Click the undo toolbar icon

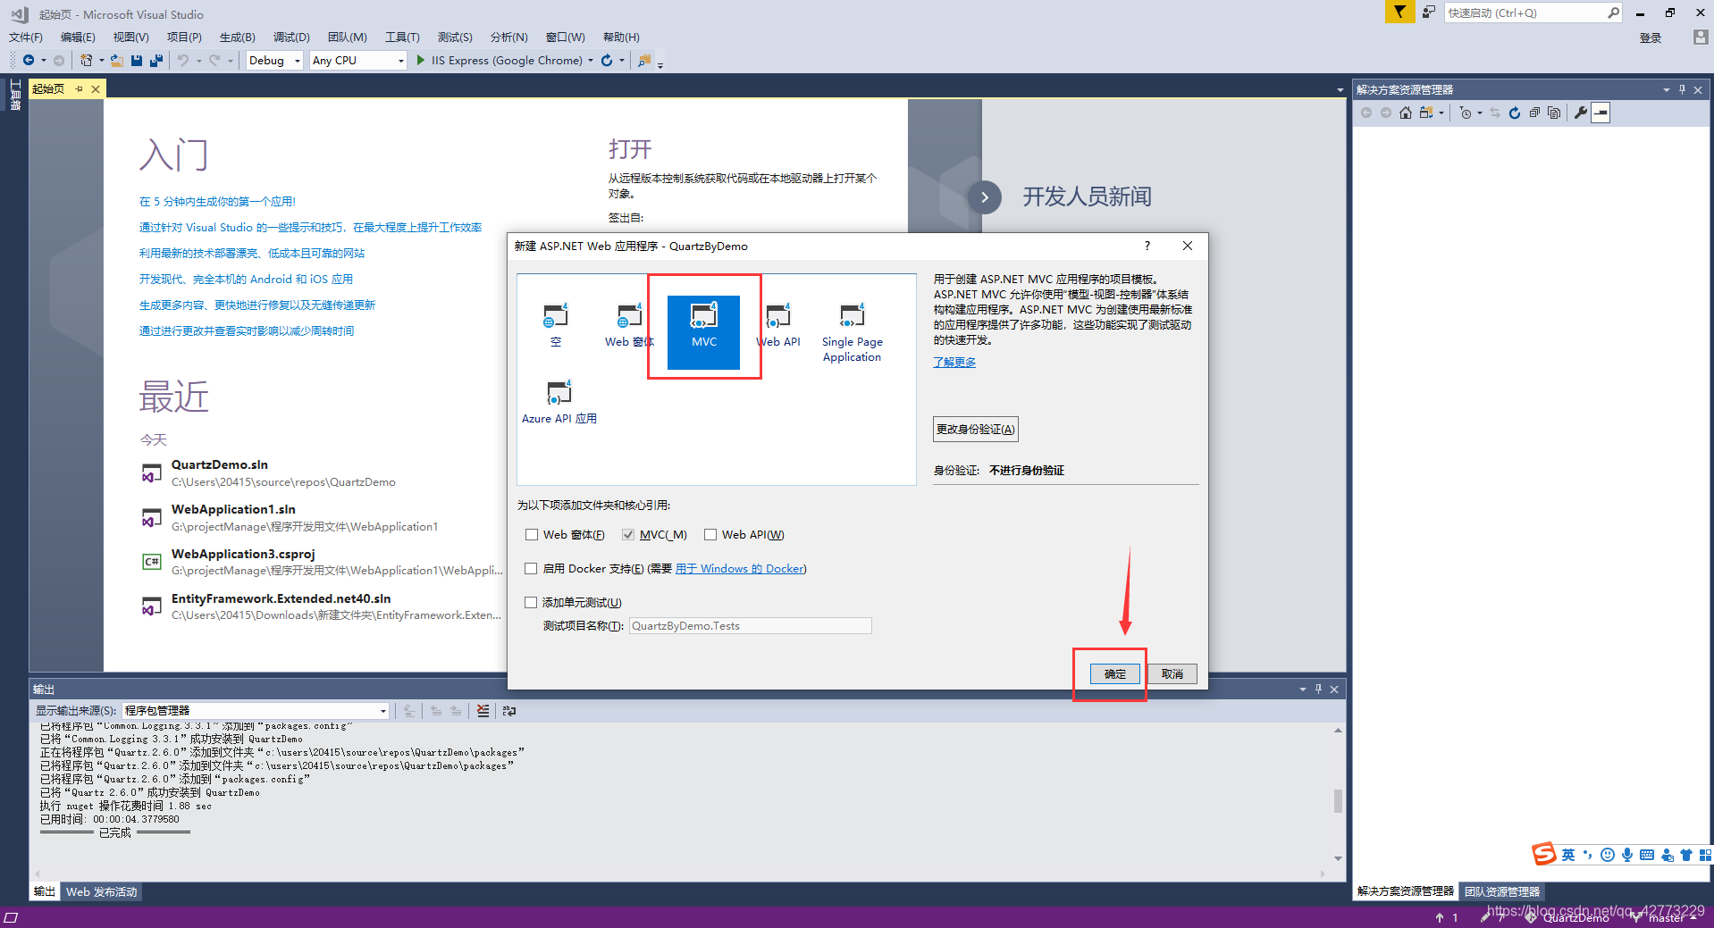(x=183, y=60)
